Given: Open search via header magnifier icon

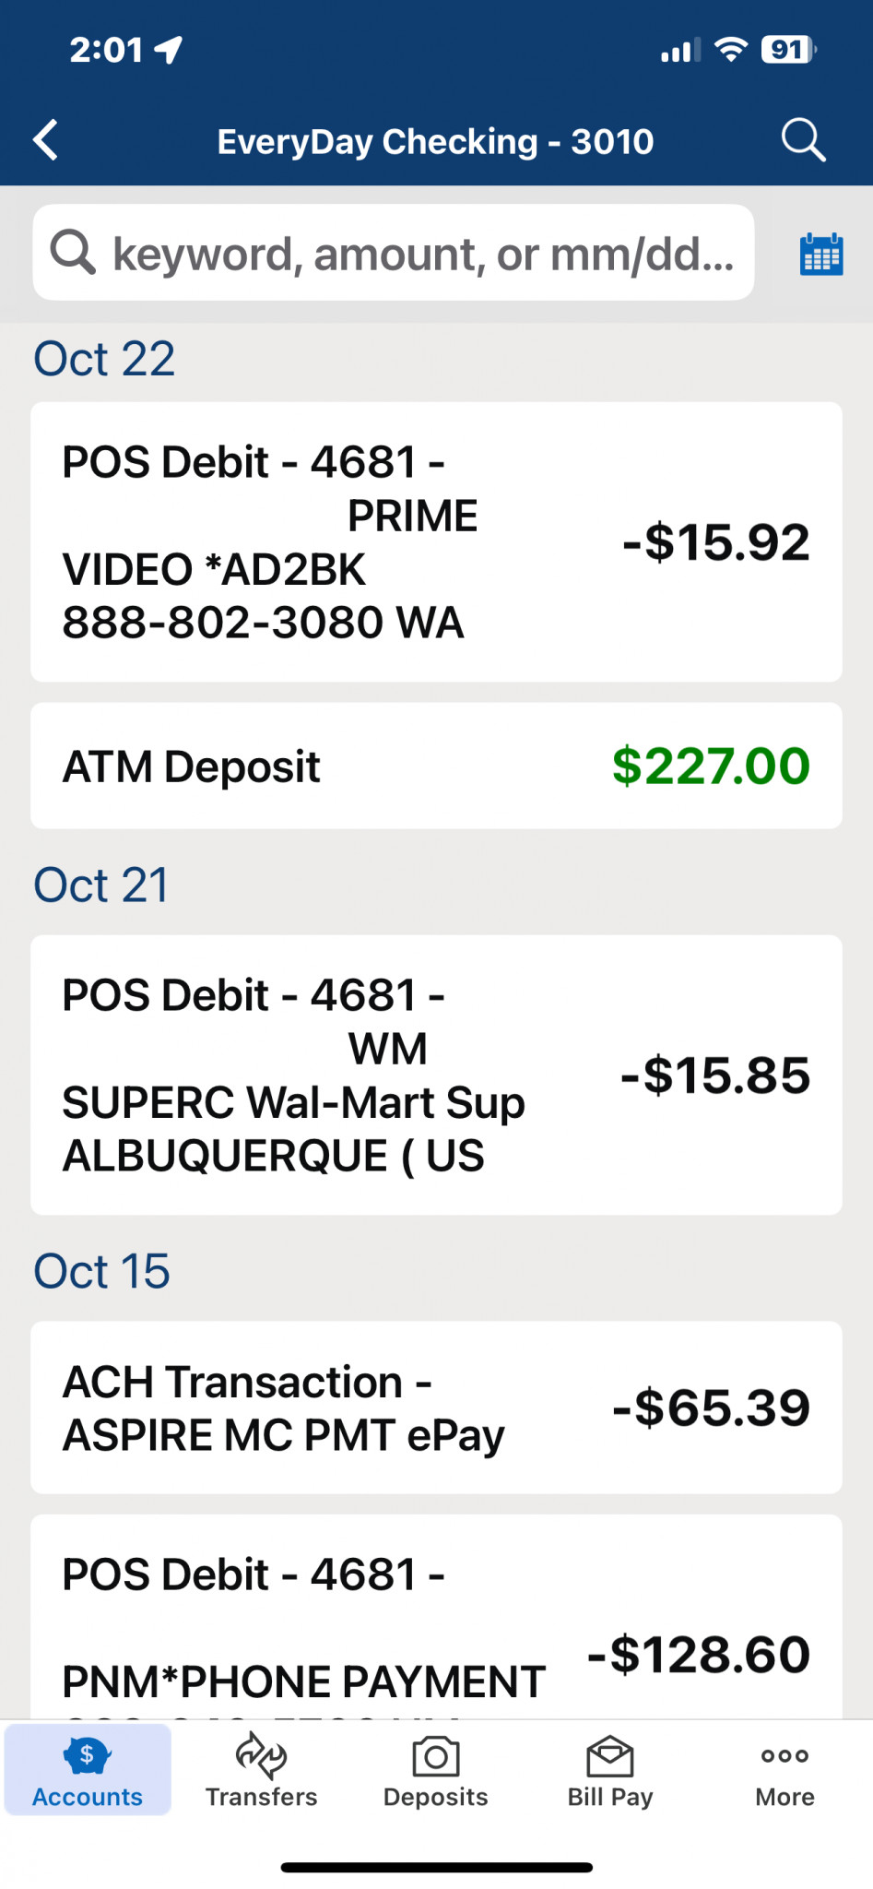Looking at the screenshot, I should coord(803,140).
